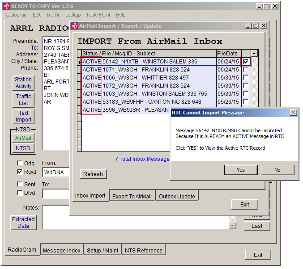Screen dimensions: 303x269
Task: Click the Status / File / Msg ID - Subject header
Action: (149, 54)
